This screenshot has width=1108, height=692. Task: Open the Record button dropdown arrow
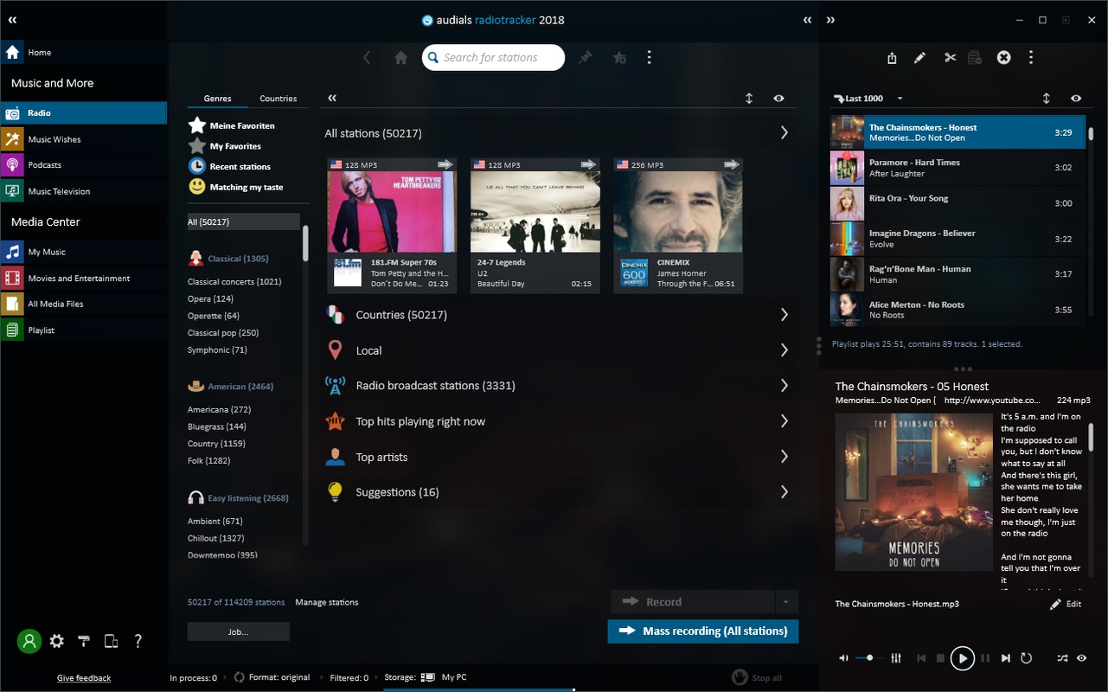786,602
